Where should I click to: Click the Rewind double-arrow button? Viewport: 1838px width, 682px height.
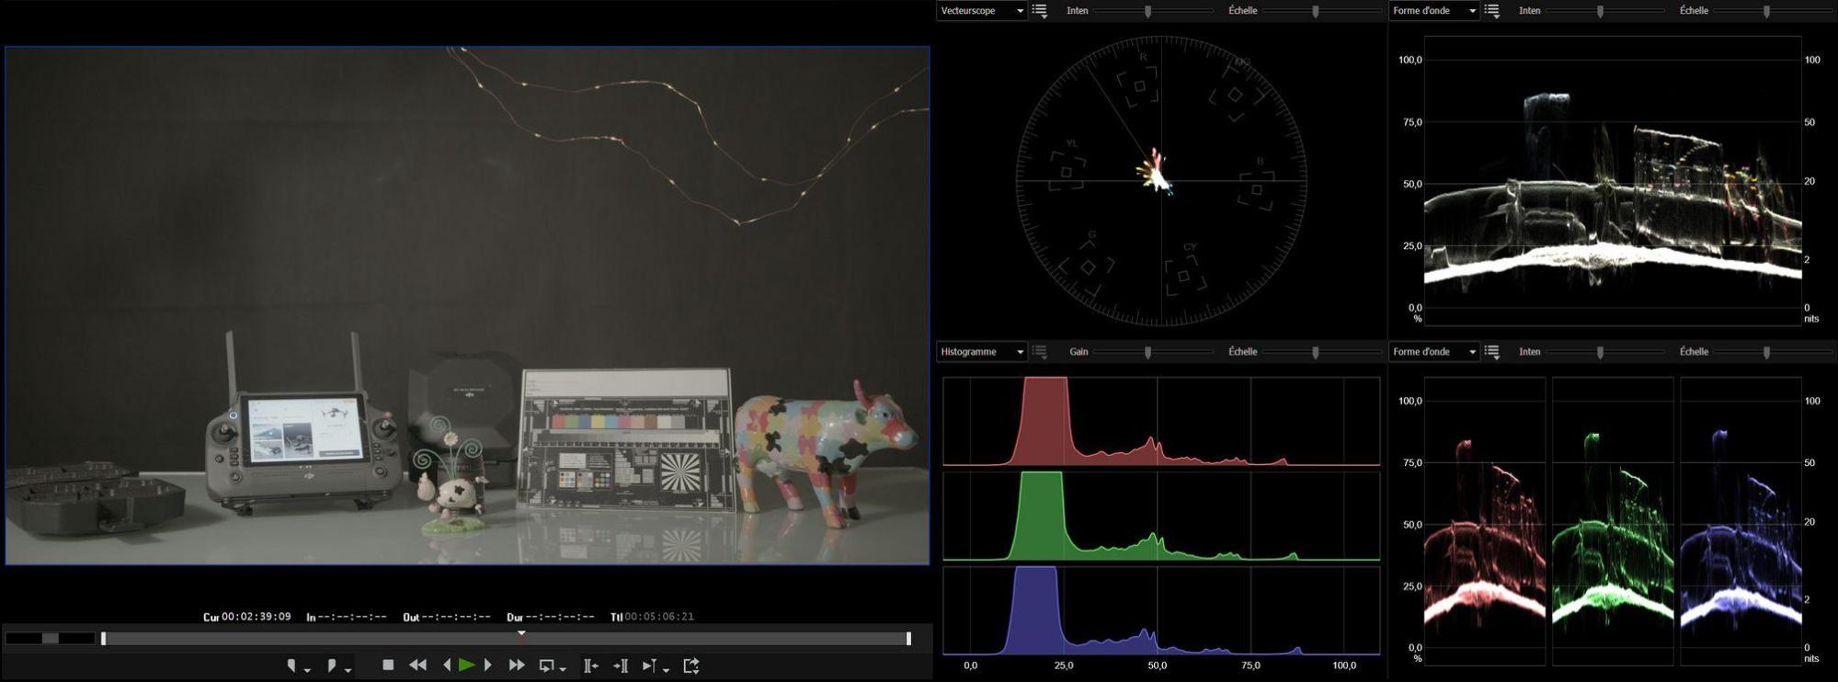[x=417, y=665]
